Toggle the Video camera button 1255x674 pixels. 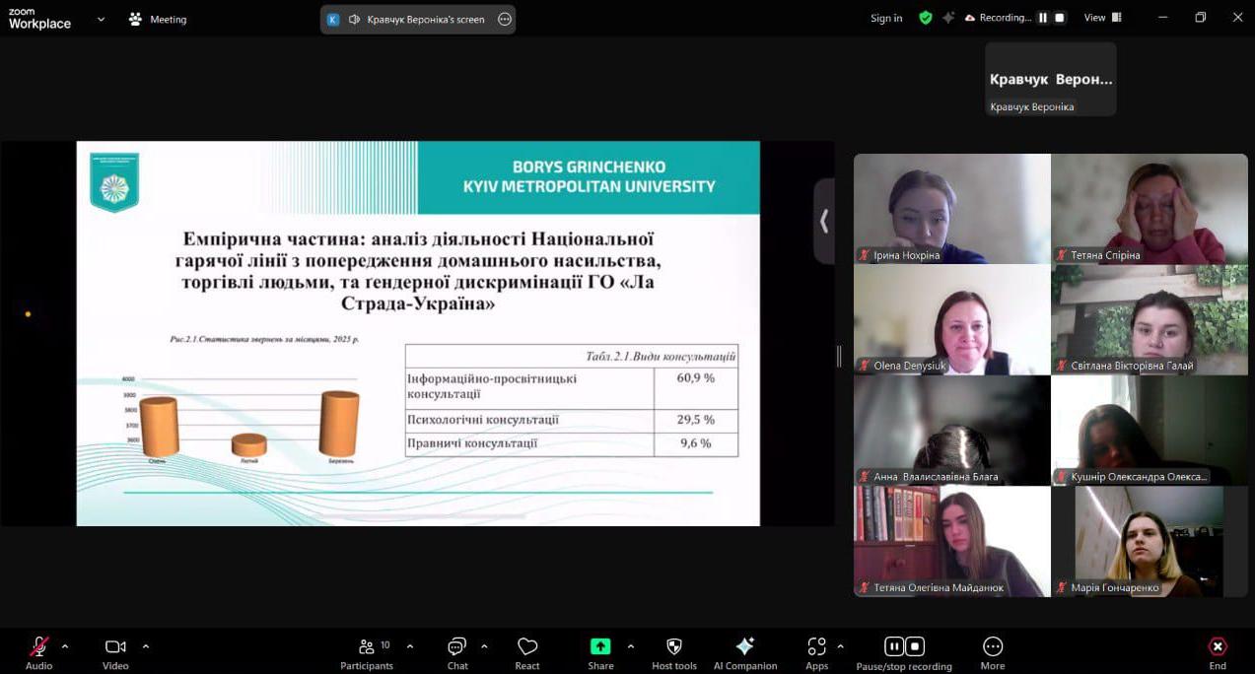click(x=115, y=647)
